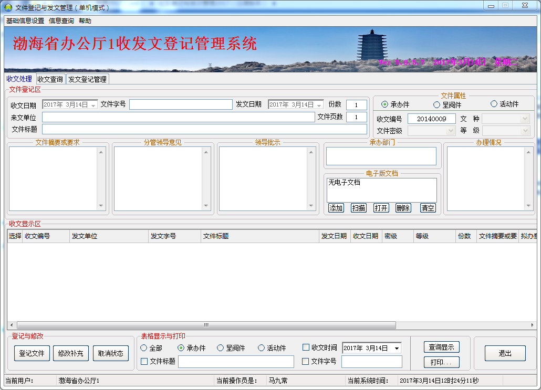Click the up arrow of 领导批示 scrollbar

pos(311,152)
